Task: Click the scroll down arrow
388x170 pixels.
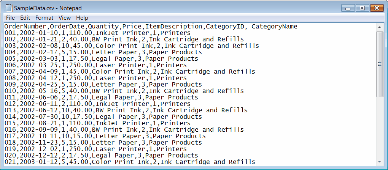Action: (x=380, y=162)
